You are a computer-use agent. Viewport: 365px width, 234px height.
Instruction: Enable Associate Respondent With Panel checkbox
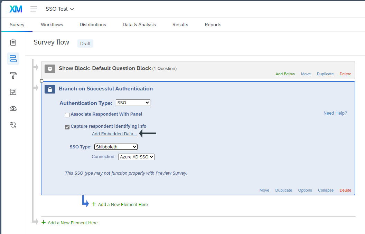click(x=67, y=115)
